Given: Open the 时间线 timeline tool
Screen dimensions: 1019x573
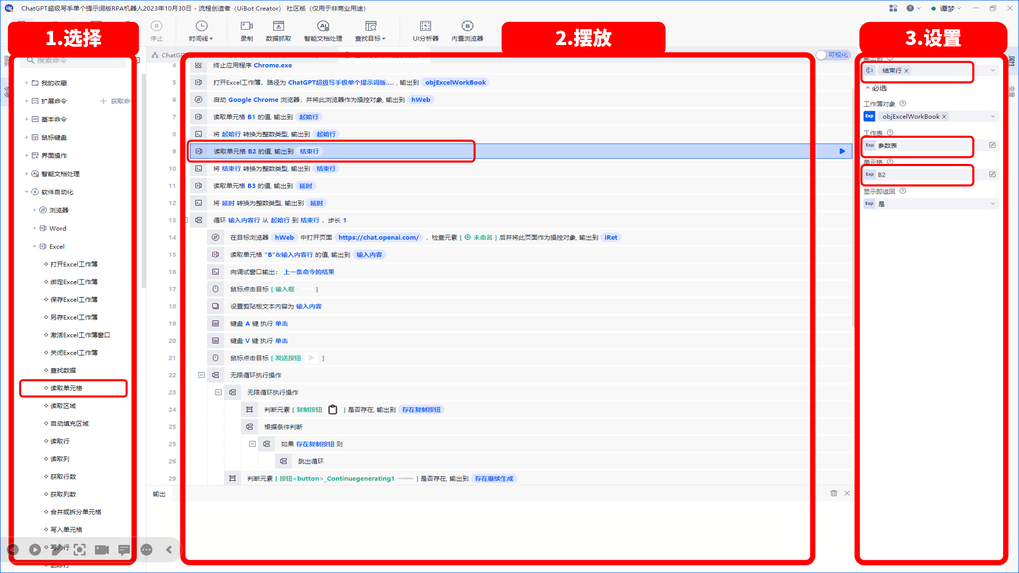Looking at the screenshot, I should 201,31.
